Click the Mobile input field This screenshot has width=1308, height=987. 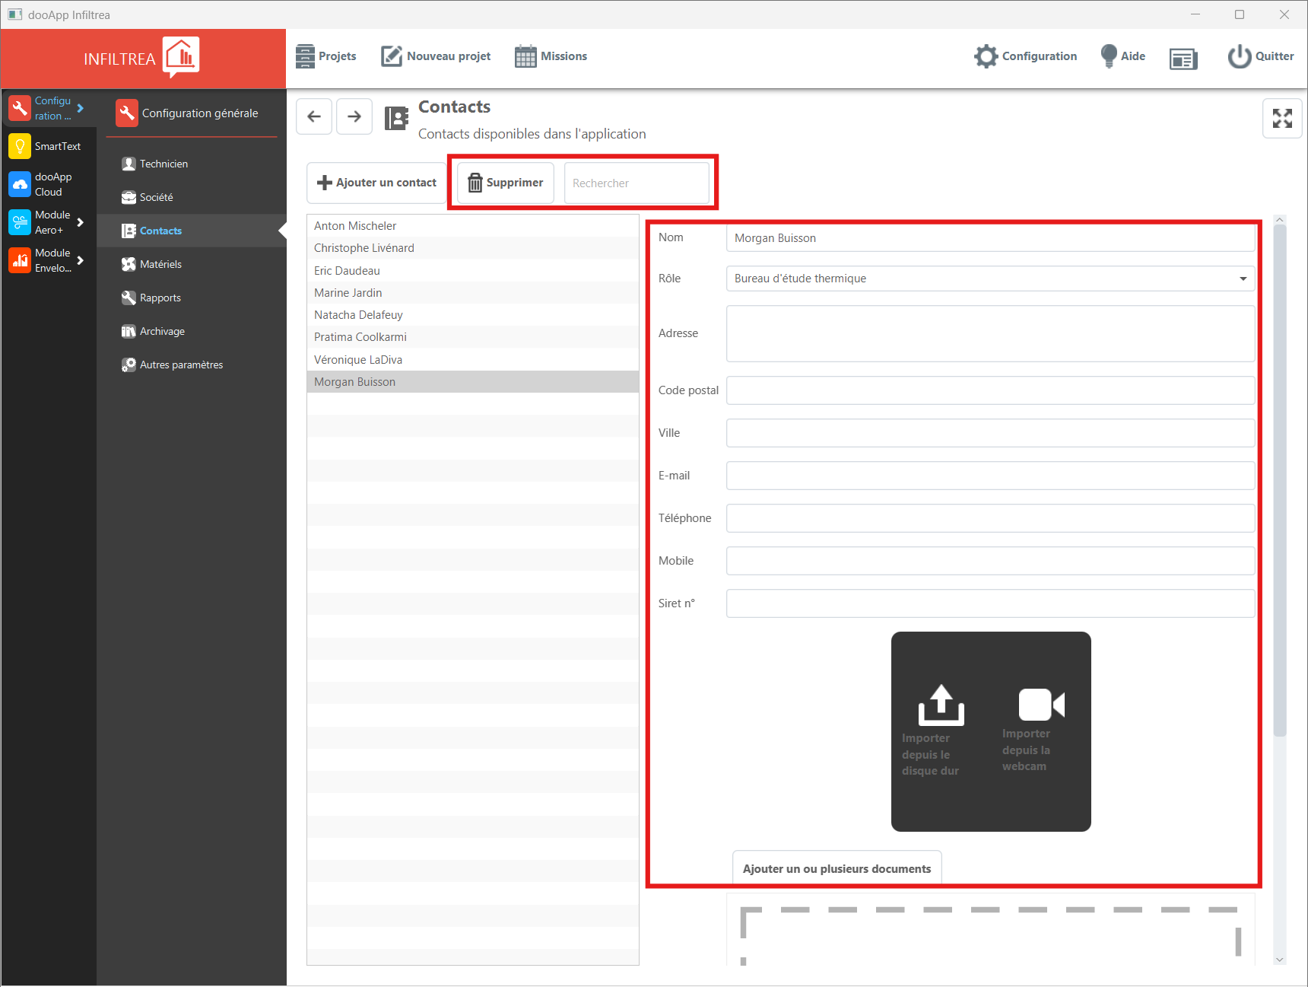[x=990, y=561]
